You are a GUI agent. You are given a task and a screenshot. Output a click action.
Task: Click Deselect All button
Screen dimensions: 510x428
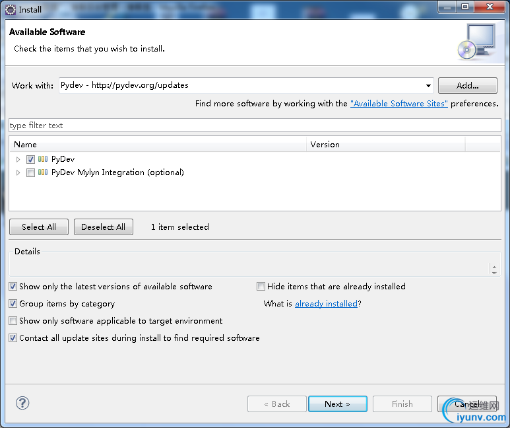point(104,227)
